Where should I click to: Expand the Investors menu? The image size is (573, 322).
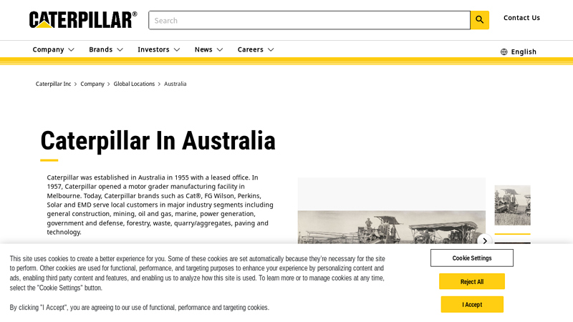[x=158, y=49]
